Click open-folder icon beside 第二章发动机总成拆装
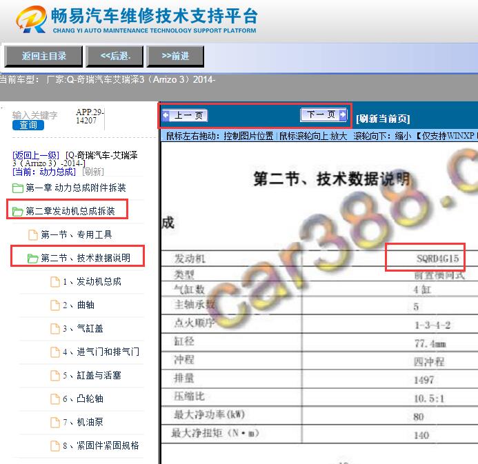 pos(18,212)
